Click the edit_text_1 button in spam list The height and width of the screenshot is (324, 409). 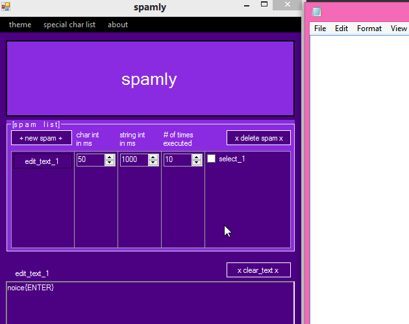[42, 161]
